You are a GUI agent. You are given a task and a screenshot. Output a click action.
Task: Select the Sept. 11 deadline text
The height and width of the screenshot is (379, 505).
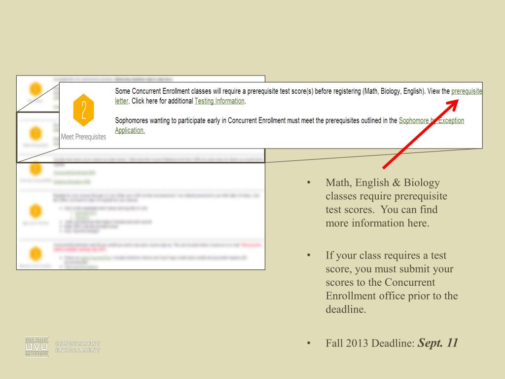[438, 342]
